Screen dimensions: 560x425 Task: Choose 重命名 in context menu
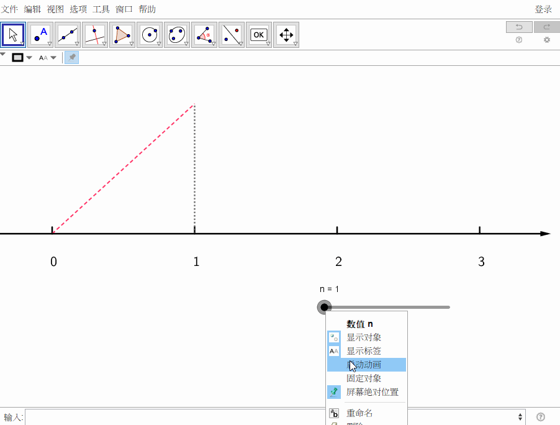click(366, 413)
